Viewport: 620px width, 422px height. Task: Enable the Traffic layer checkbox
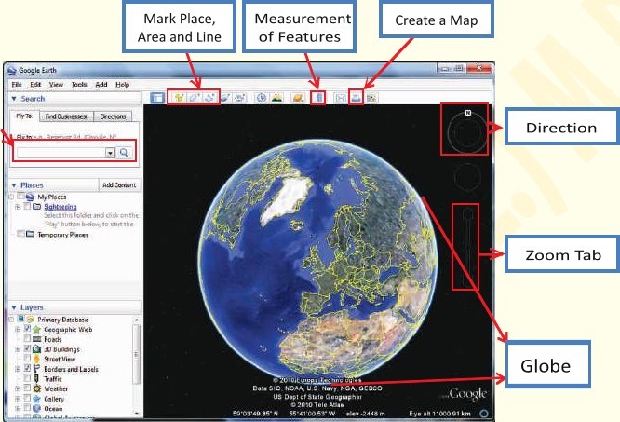(x=27, y=378)
